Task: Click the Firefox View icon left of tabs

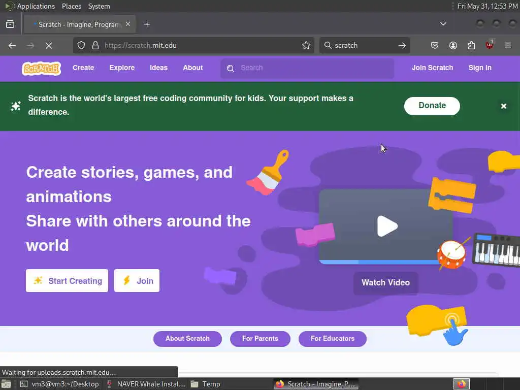Action: 10,24
